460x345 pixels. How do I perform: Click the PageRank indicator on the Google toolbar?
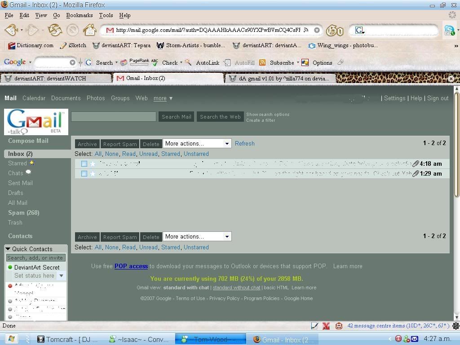click(x=139, y=61)
